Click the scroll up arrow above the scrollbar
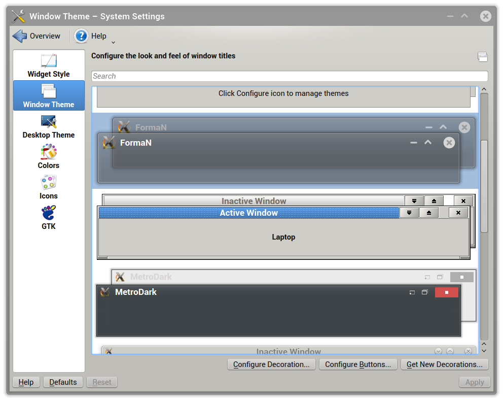The image size is (503, 401). tap(484, 89)
